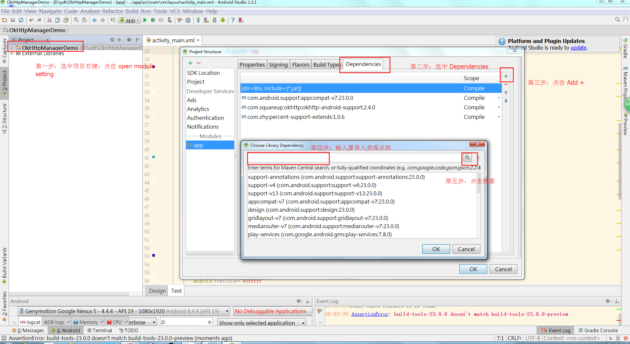The width and height of the screenshot is (630, 344).
Task: Click the update link in notification
Action: pyautogui.click(x=578, y=48)
